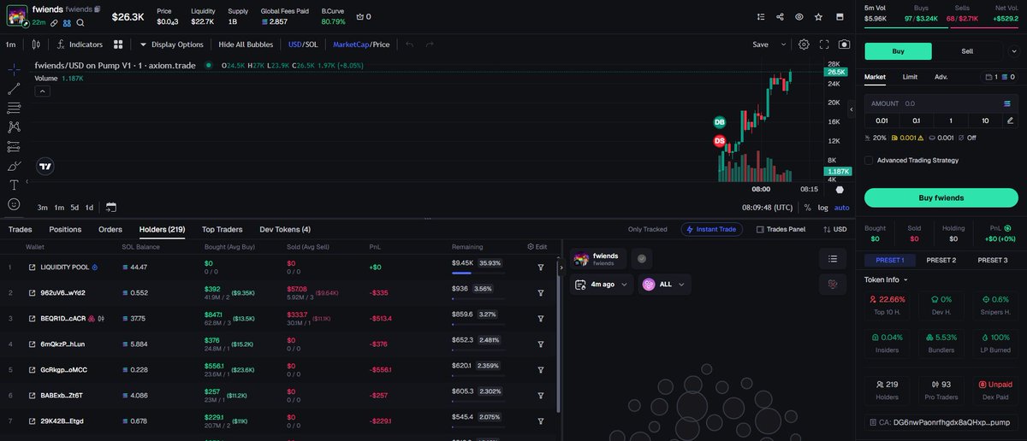Filter trades by LIQUIDITY POOL wallet
The height and width of the screenshot is (441, 1027).
[x=540, y=267]
